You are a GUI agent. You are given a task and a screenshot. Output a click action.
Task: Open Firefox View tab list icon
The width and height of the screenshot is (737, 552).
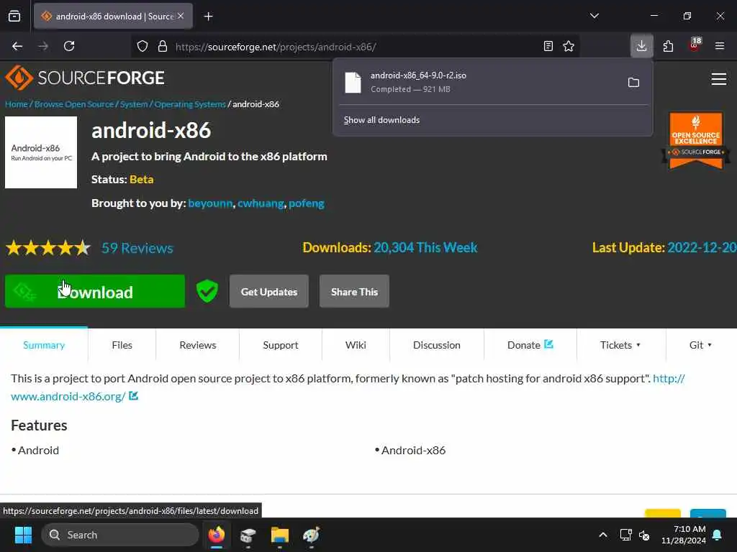pyautogui.click(x=14, y=16)
